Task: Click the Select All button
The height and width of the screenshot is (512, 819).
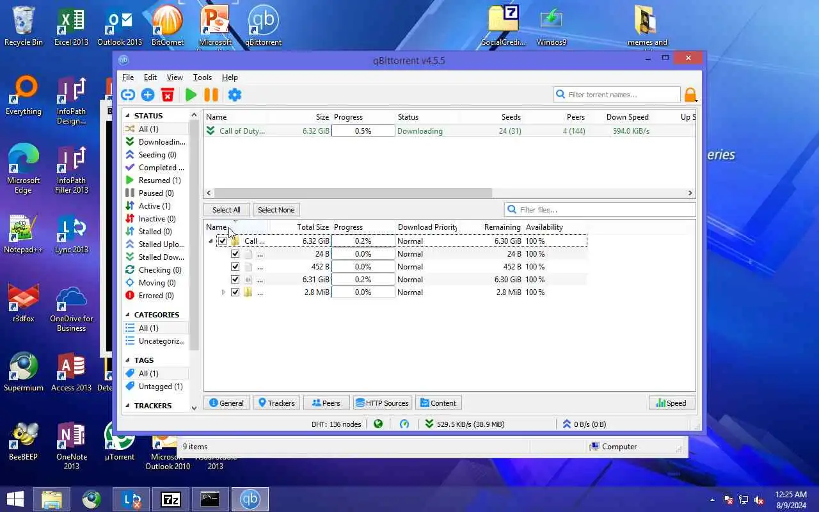Action: point(226,210)
